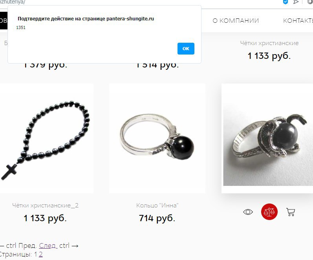Click the send arrow icon in browser toolbar
The image size is (313, 260).
pos(296,2)
